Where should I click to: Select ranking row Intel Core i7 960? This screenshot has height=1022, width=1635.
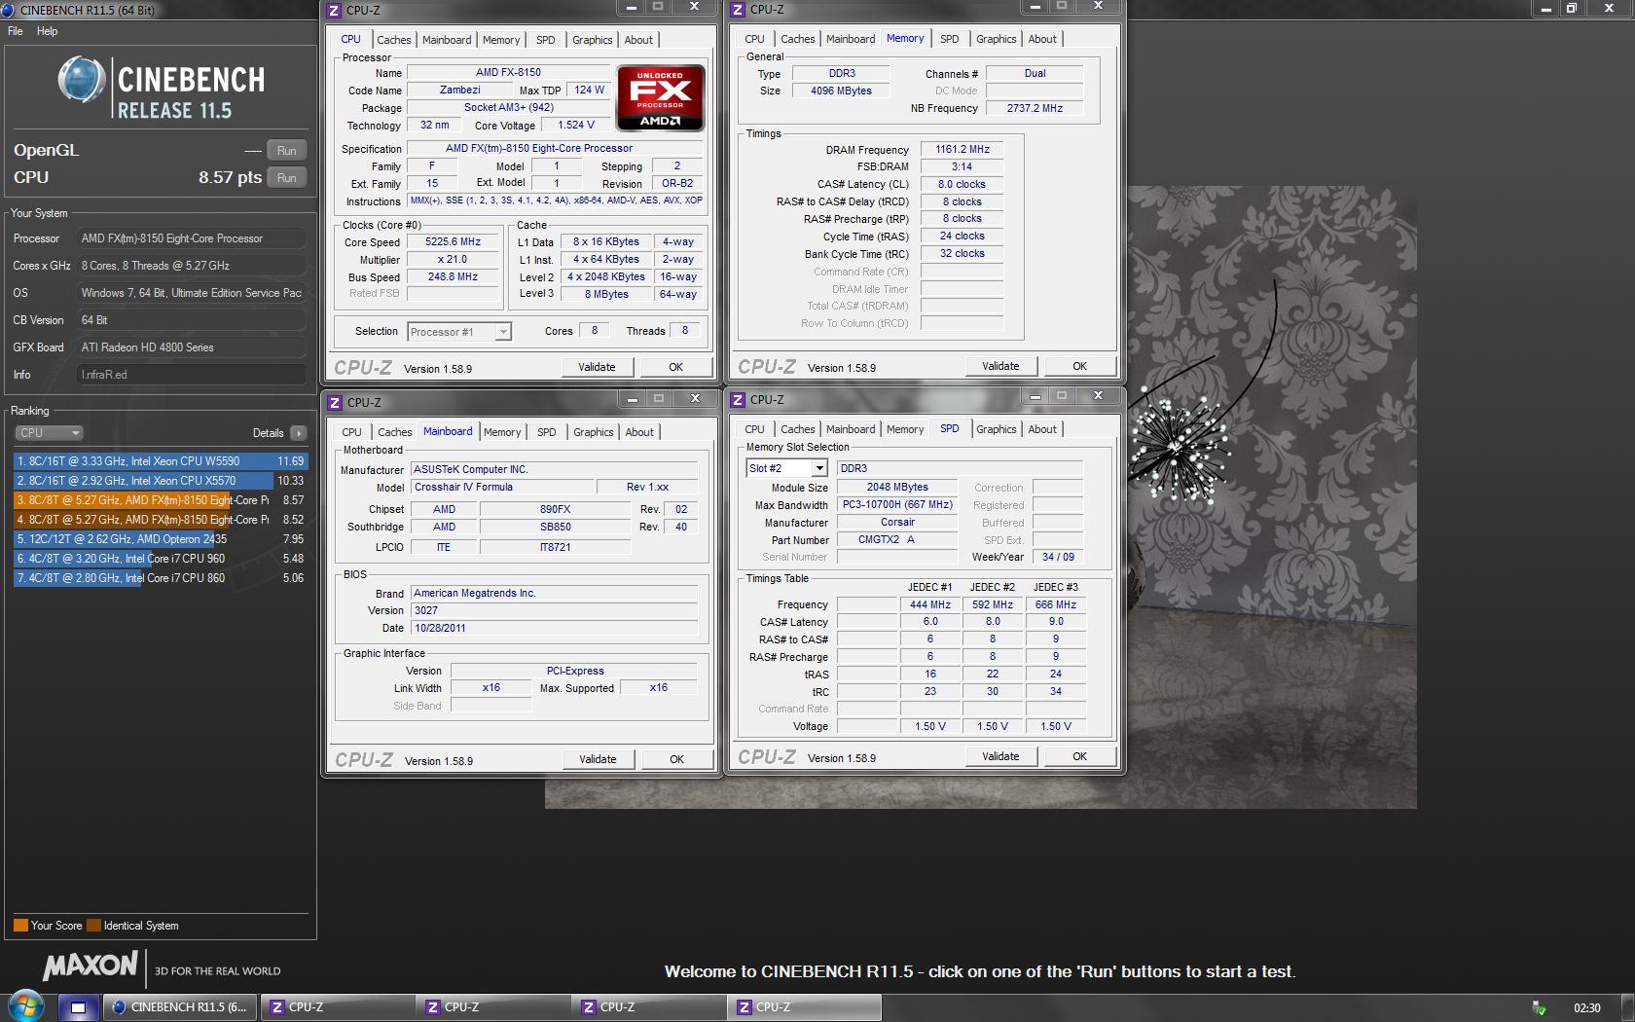pos(161,559)
